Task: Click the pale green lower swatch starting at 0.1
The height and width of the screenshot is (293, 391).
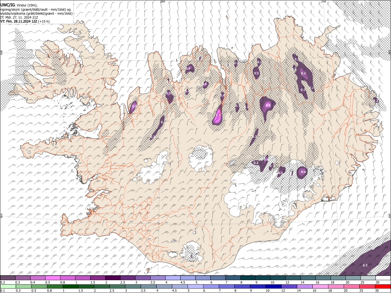Action: (8, 286)
